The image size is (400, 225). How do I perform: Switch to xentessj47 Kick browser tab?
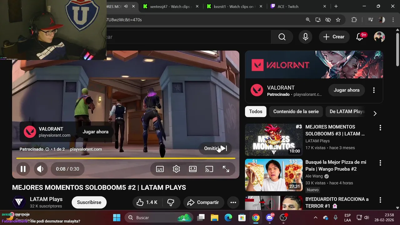tap(170, 6)
